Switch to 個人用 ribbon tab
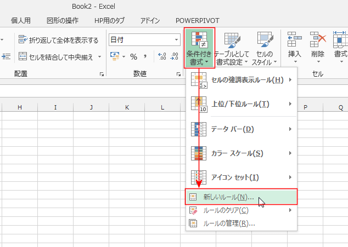 pos(21,21)
